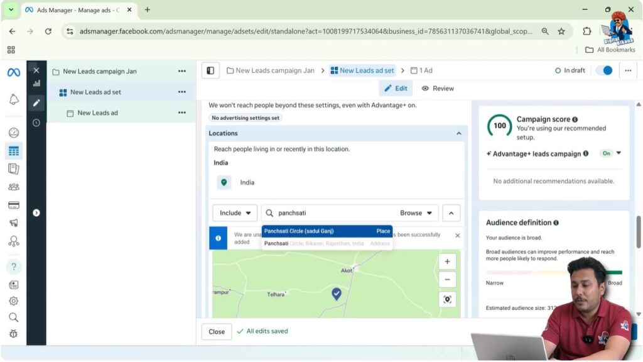The image size is (643, 362).
Task: Go back in browser
Action: 12,31
